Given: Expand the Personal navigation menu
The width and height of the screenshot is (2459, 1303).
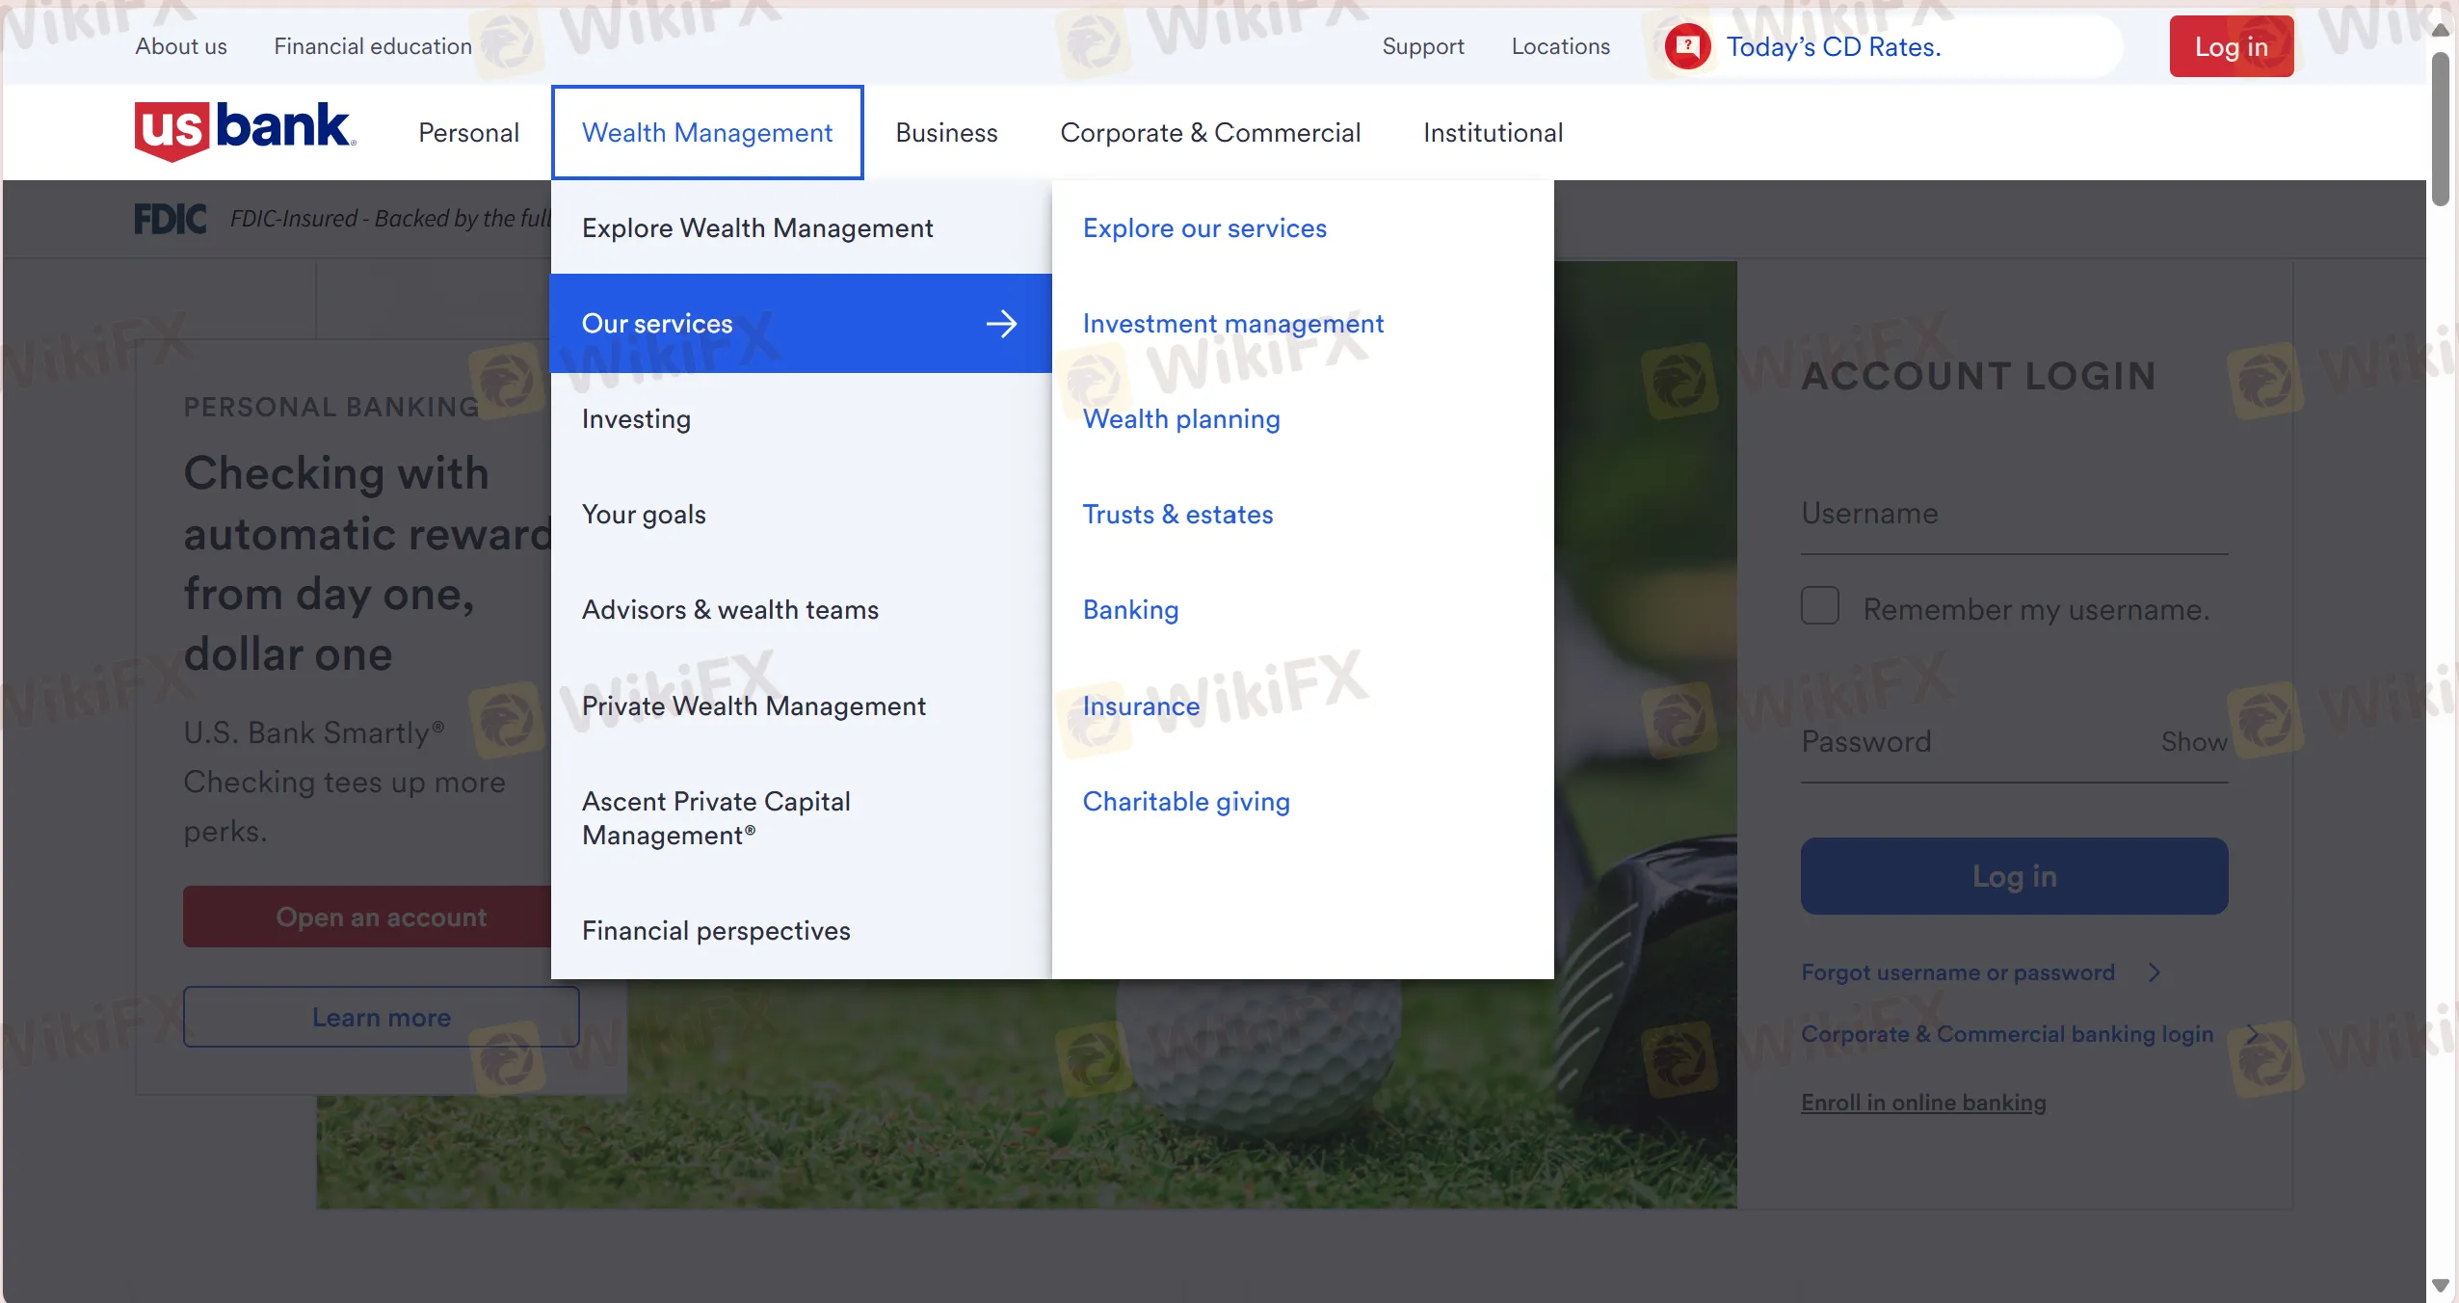Looking at the screenshot, I should 468,132.
